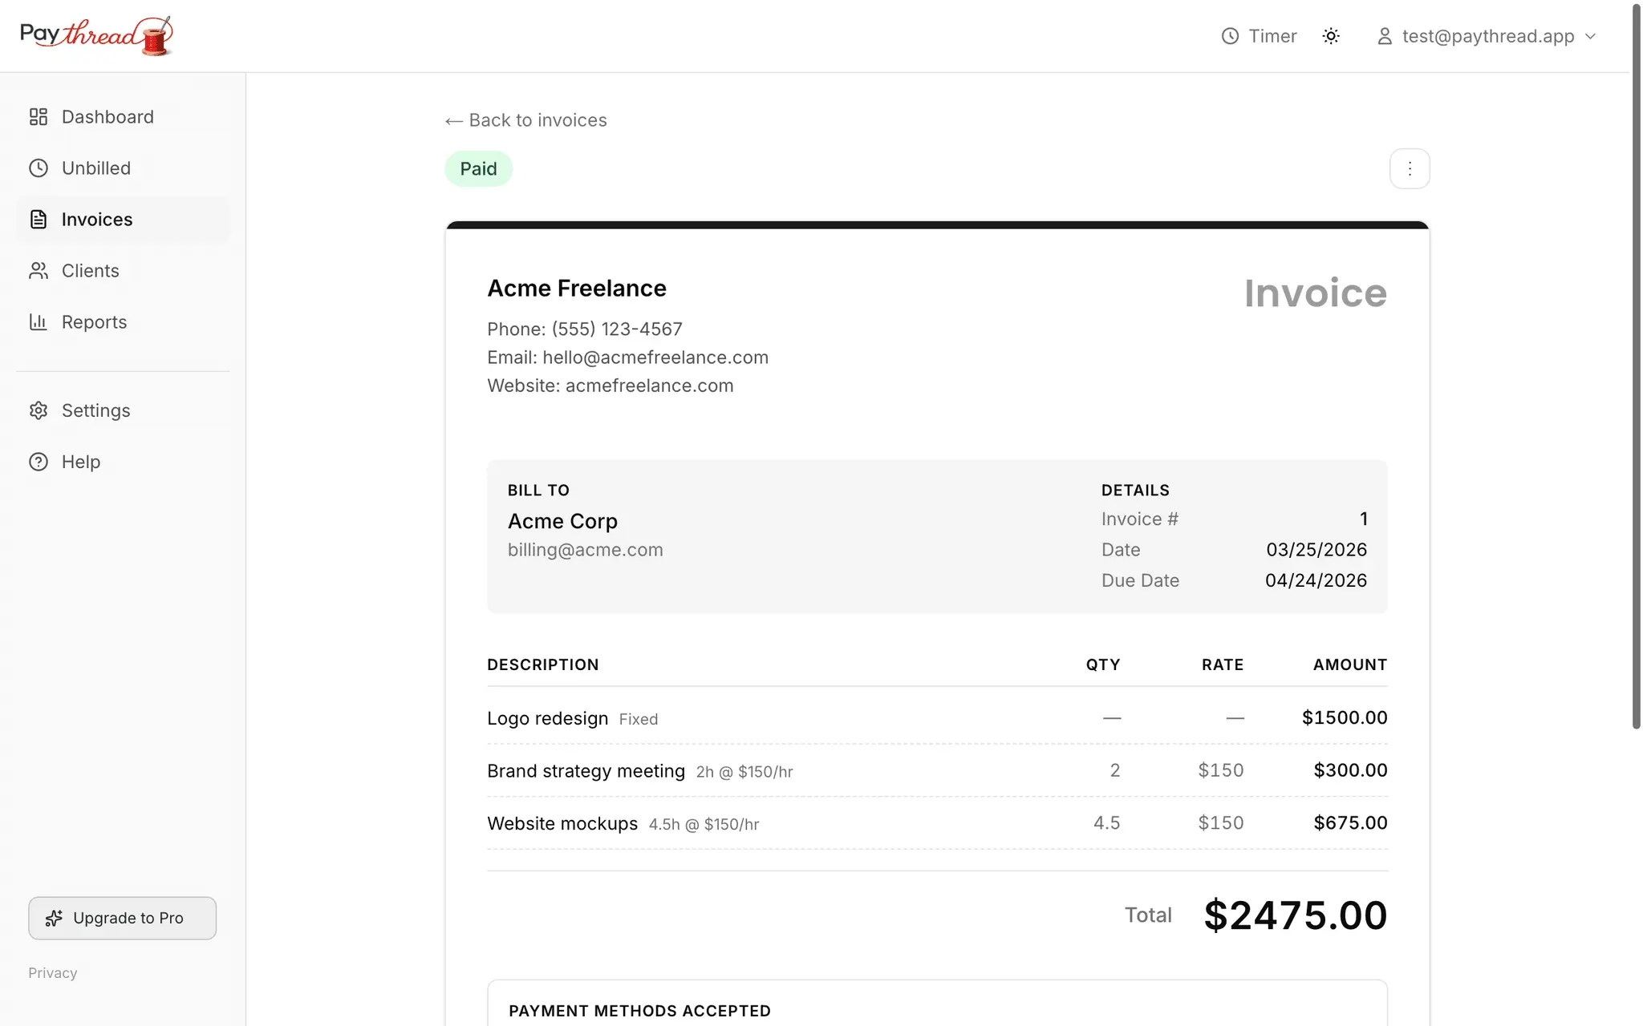Click Upgrade to Pro button
This screenshot has width=1643, height=1026.
coord(122,918)
